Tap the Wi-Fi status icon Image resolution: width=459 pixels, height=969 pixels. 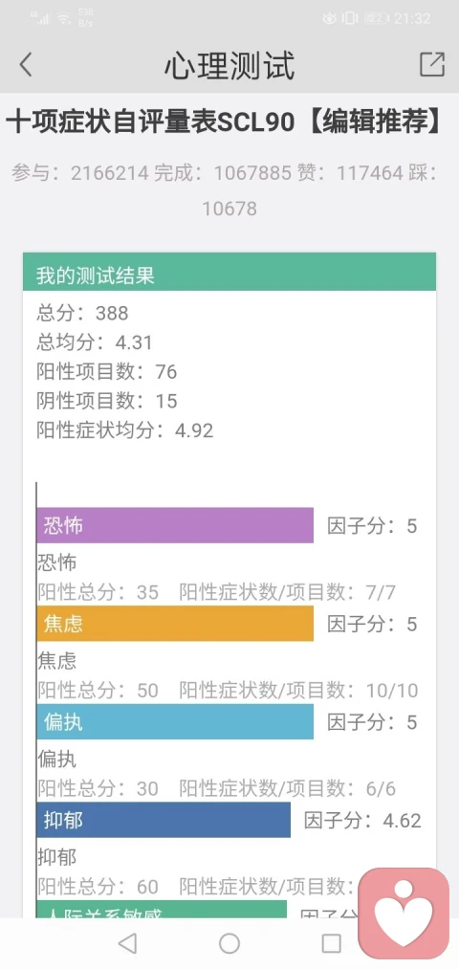pos(63,18)
